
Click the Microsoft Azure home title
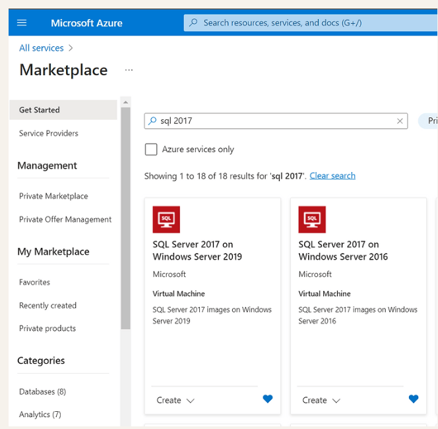coord(86,23)
